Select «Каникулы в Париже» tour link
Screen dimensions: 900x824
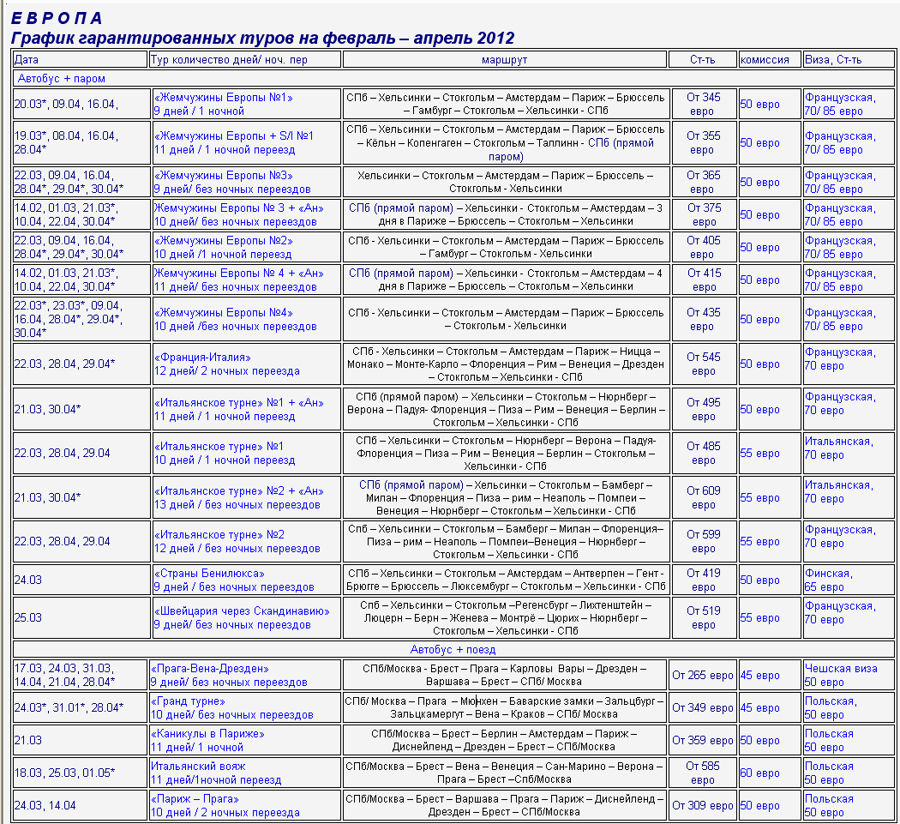[x=208, y=734]
